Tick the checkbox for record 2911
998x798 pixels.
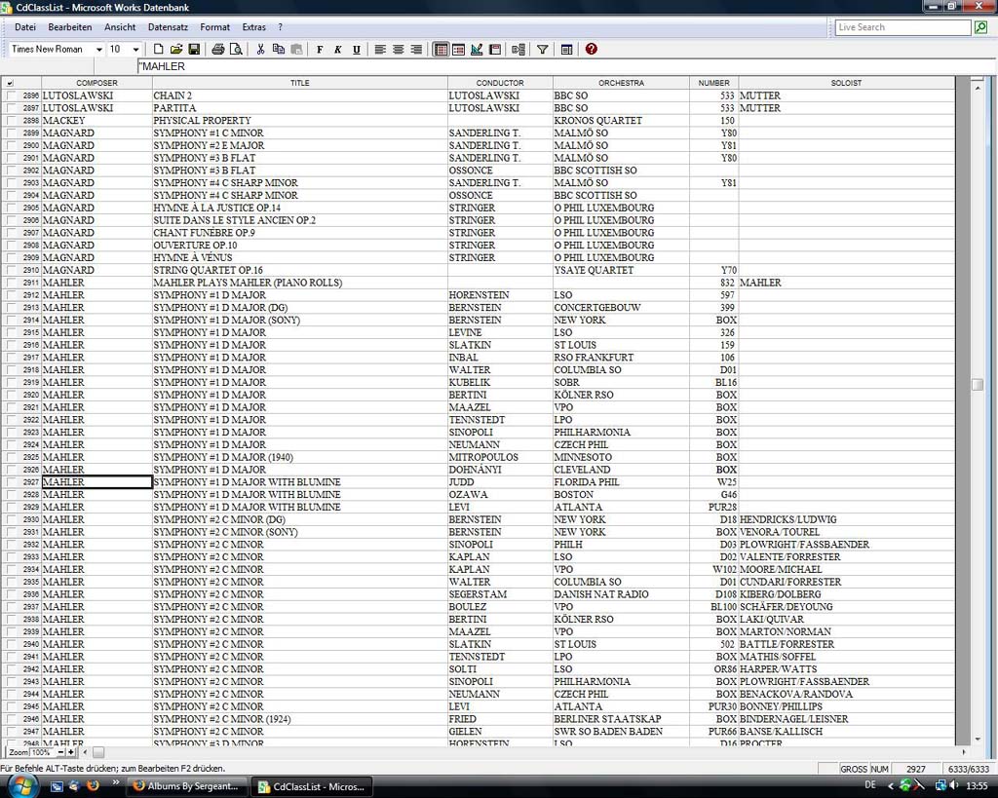[x=11, y=284]
